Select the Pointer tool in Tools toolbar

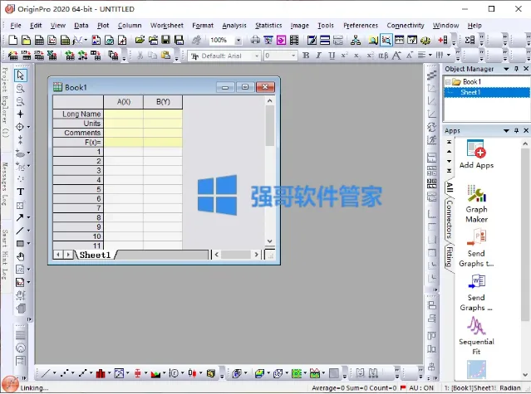click(20, 75)
